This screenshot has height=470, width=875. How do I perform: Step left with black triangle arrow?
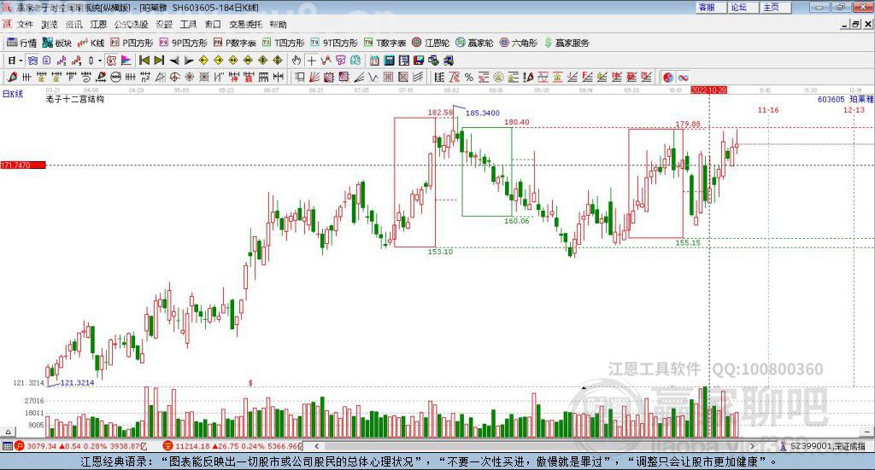click(174, 61)
